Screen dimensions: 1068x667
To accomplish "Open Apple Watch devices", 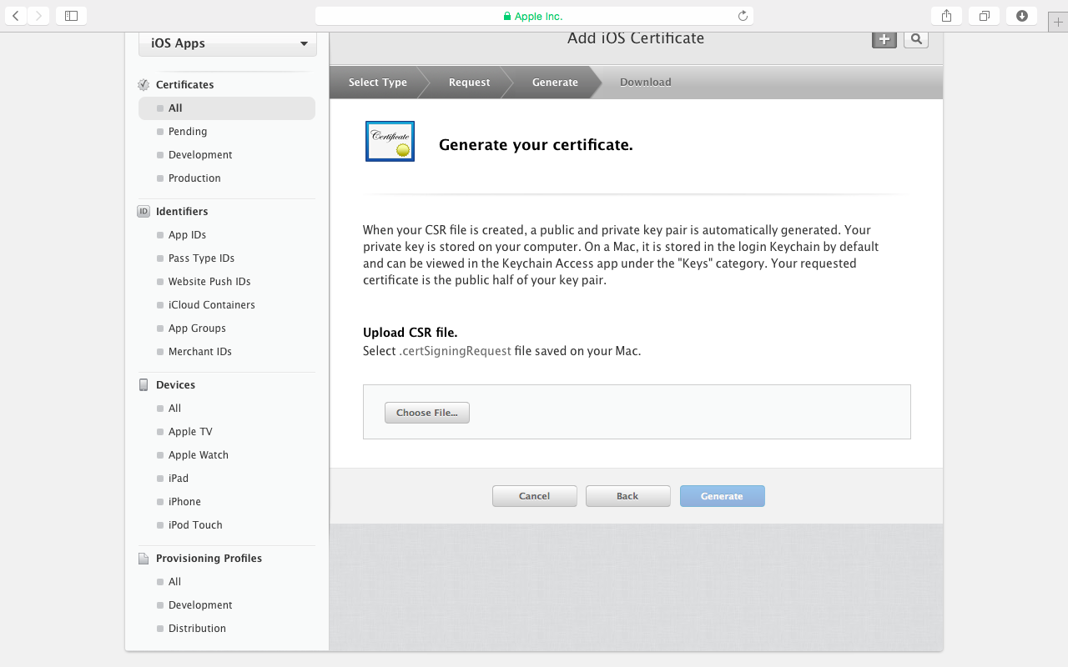I will point(198,455).
